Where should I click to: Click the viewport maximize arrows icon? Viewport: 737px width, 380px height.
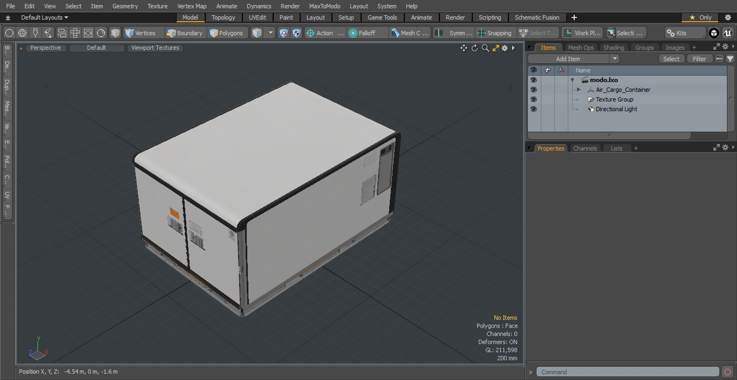click(x=496, y=48)
